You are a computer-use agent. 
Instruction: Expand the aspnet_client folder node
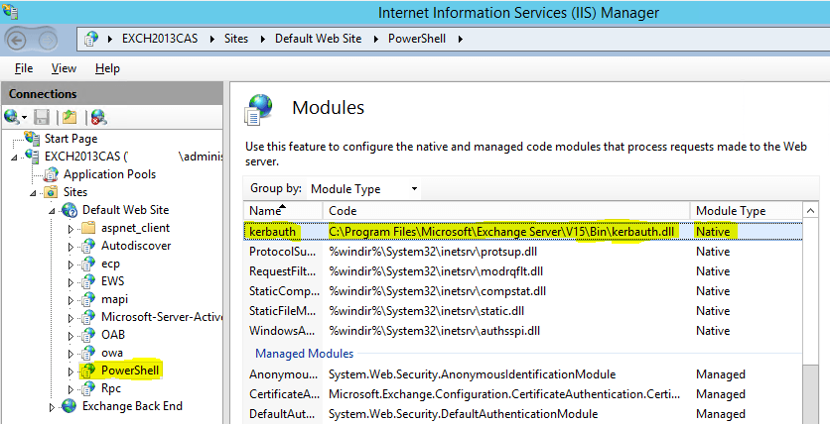(x=69, y=228)
